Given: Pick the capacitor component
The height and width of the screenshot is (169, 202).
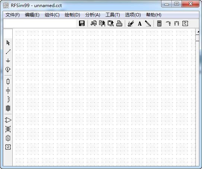Looking at the screenshot, I should click(8, 90).
